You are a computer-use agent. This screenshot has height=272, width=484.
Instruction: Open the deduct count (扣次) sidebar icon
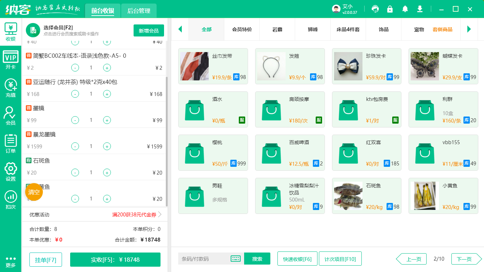pyautogui.click(x=11, y=200)
